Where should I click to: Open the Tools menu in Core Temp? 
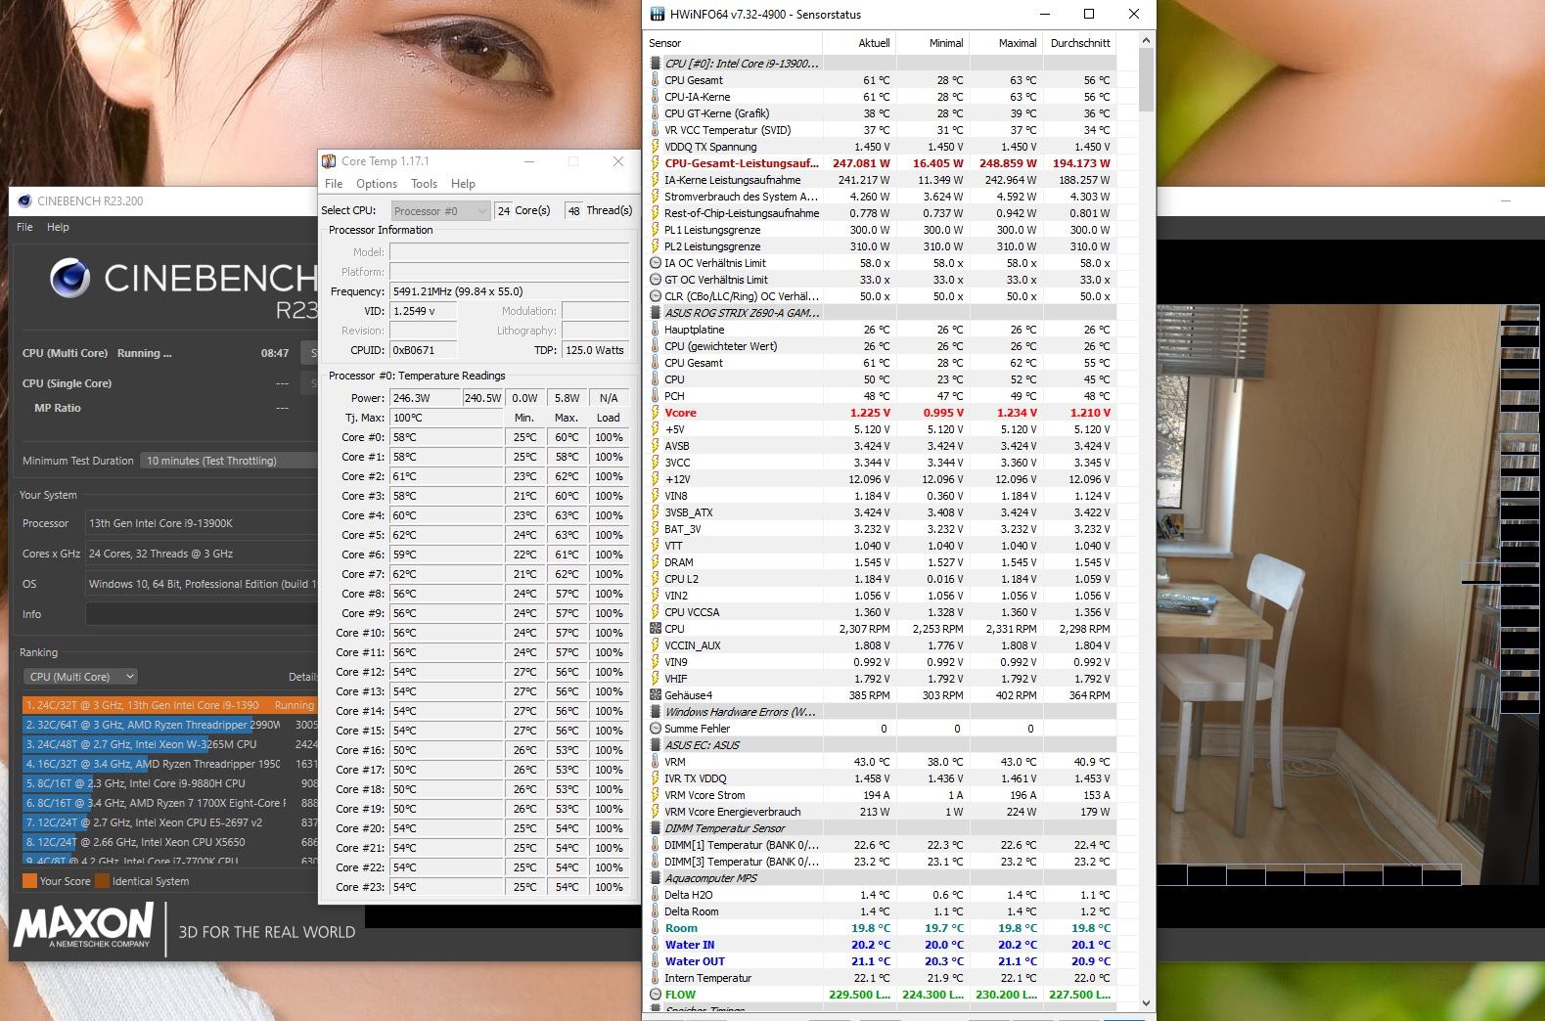pyautogui.click(x=424, y=184)
